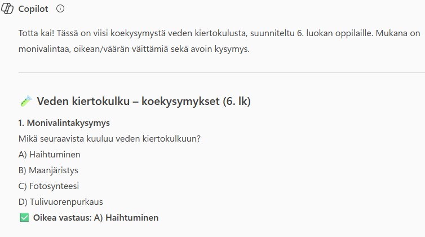This screenshot has height=237, width=425.
Task: Click the Copilot logo icon
Action: point(8,9)
